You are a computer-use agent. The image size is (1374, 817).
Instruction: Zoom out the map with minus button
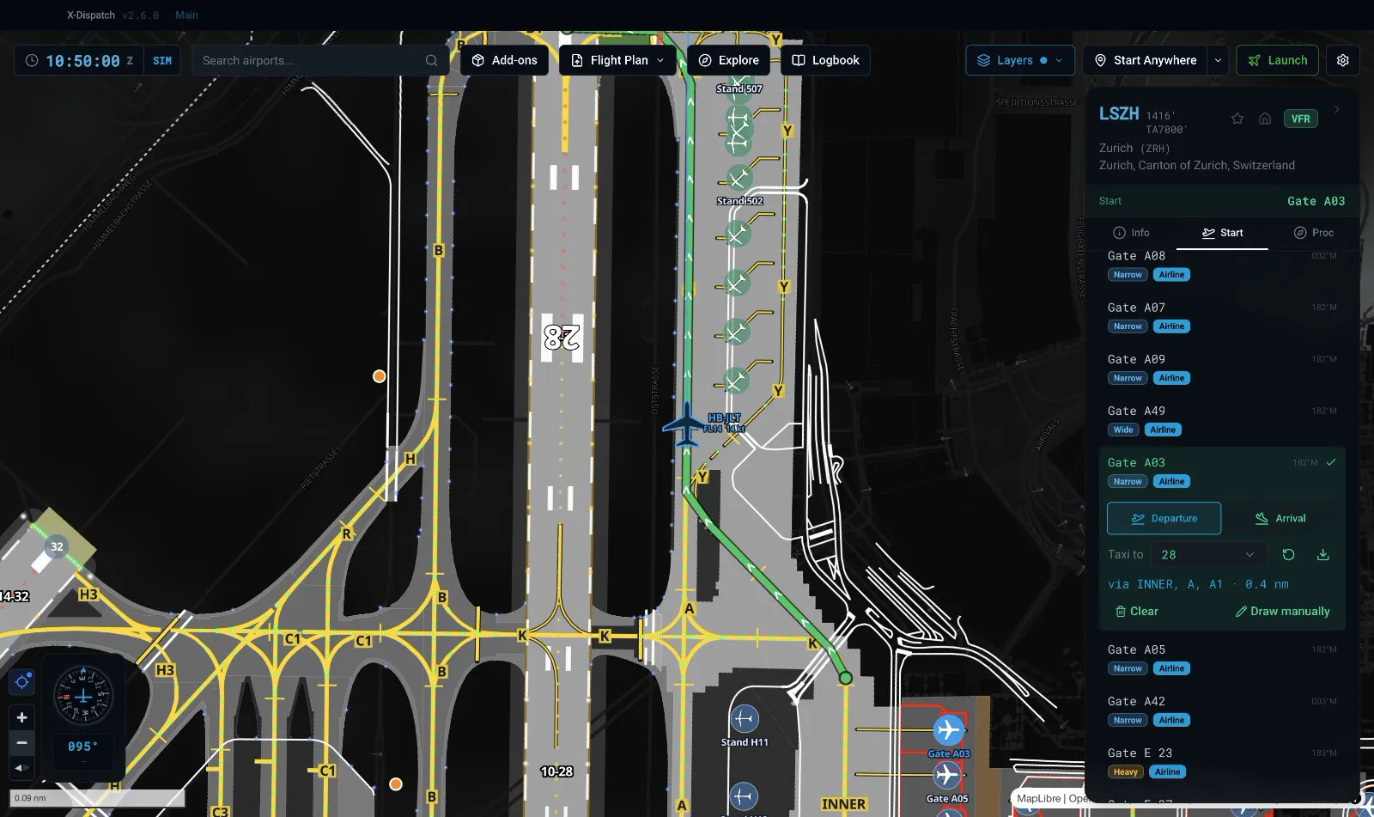point(22,742)
